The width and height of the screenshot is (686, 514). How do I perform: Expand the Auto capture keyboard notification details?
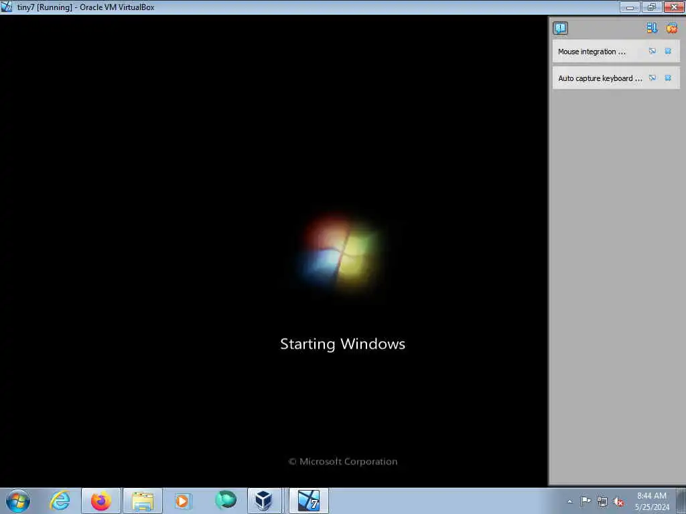(x=653, y=78)
